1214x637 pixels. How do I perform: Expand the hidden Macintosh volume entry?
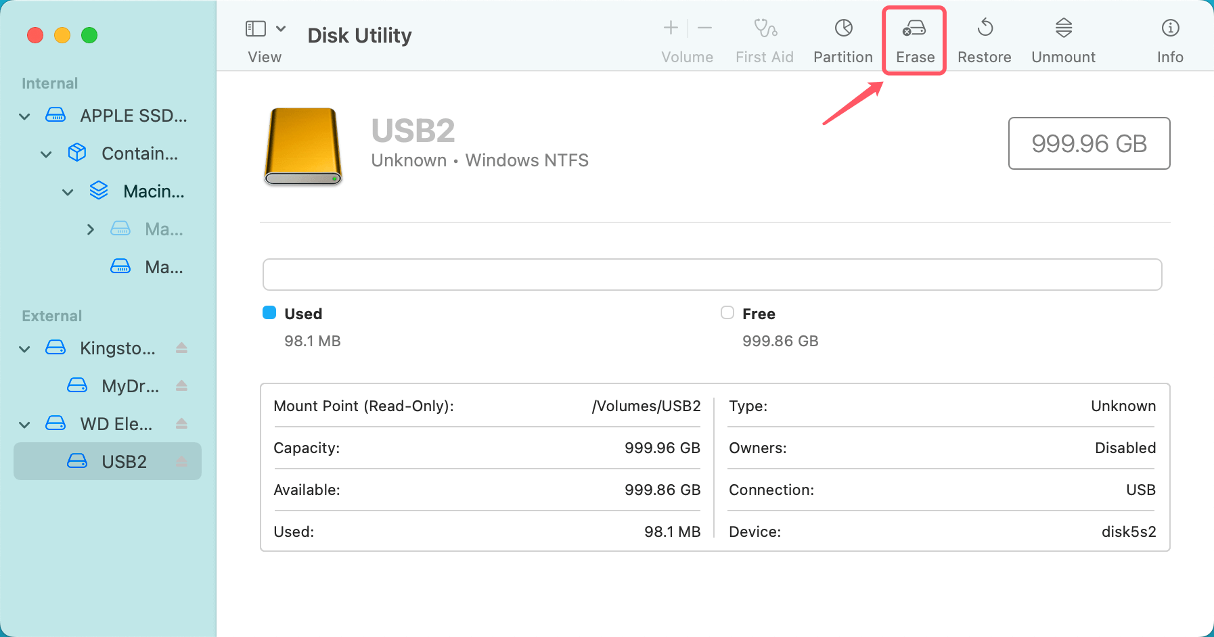pyautogui.click(x=91, y=229)
